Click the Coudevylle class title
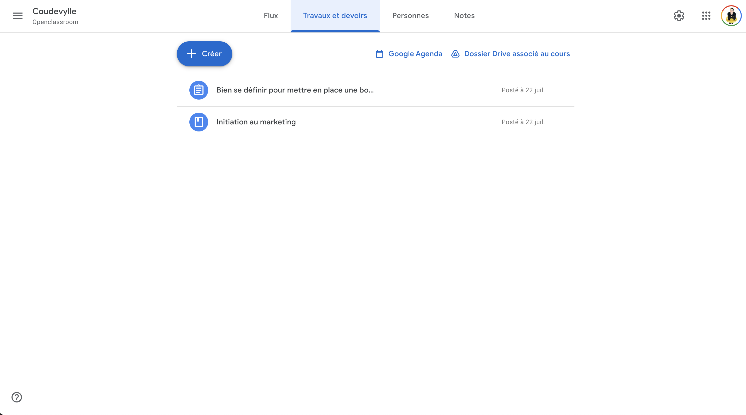The image size is (746, 415). pyautogui.click(x=54, y=11)
